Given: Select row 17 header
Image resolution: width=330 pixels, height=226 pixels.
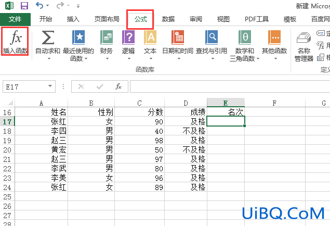Looking at the screenshot, I should click(7, 122).
